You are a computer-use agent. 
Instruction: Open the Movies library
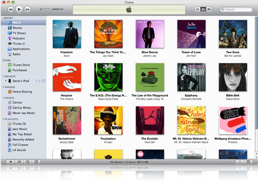pos(24,28)
